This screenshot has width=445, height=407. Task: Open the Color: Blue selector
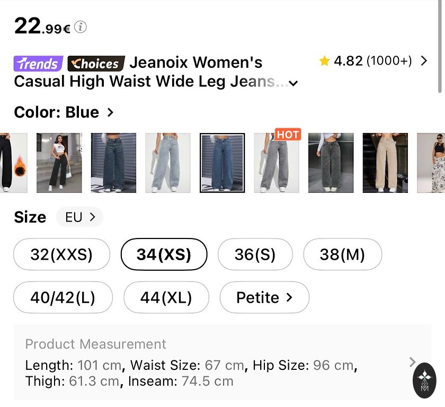point(64,112)
